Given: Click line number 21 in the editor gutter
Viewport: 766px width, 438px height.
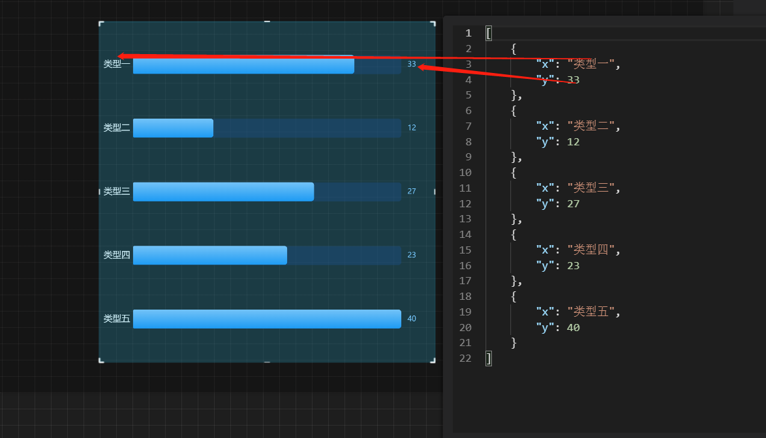Looking at the screenshot, I should [x=466, y=343].
